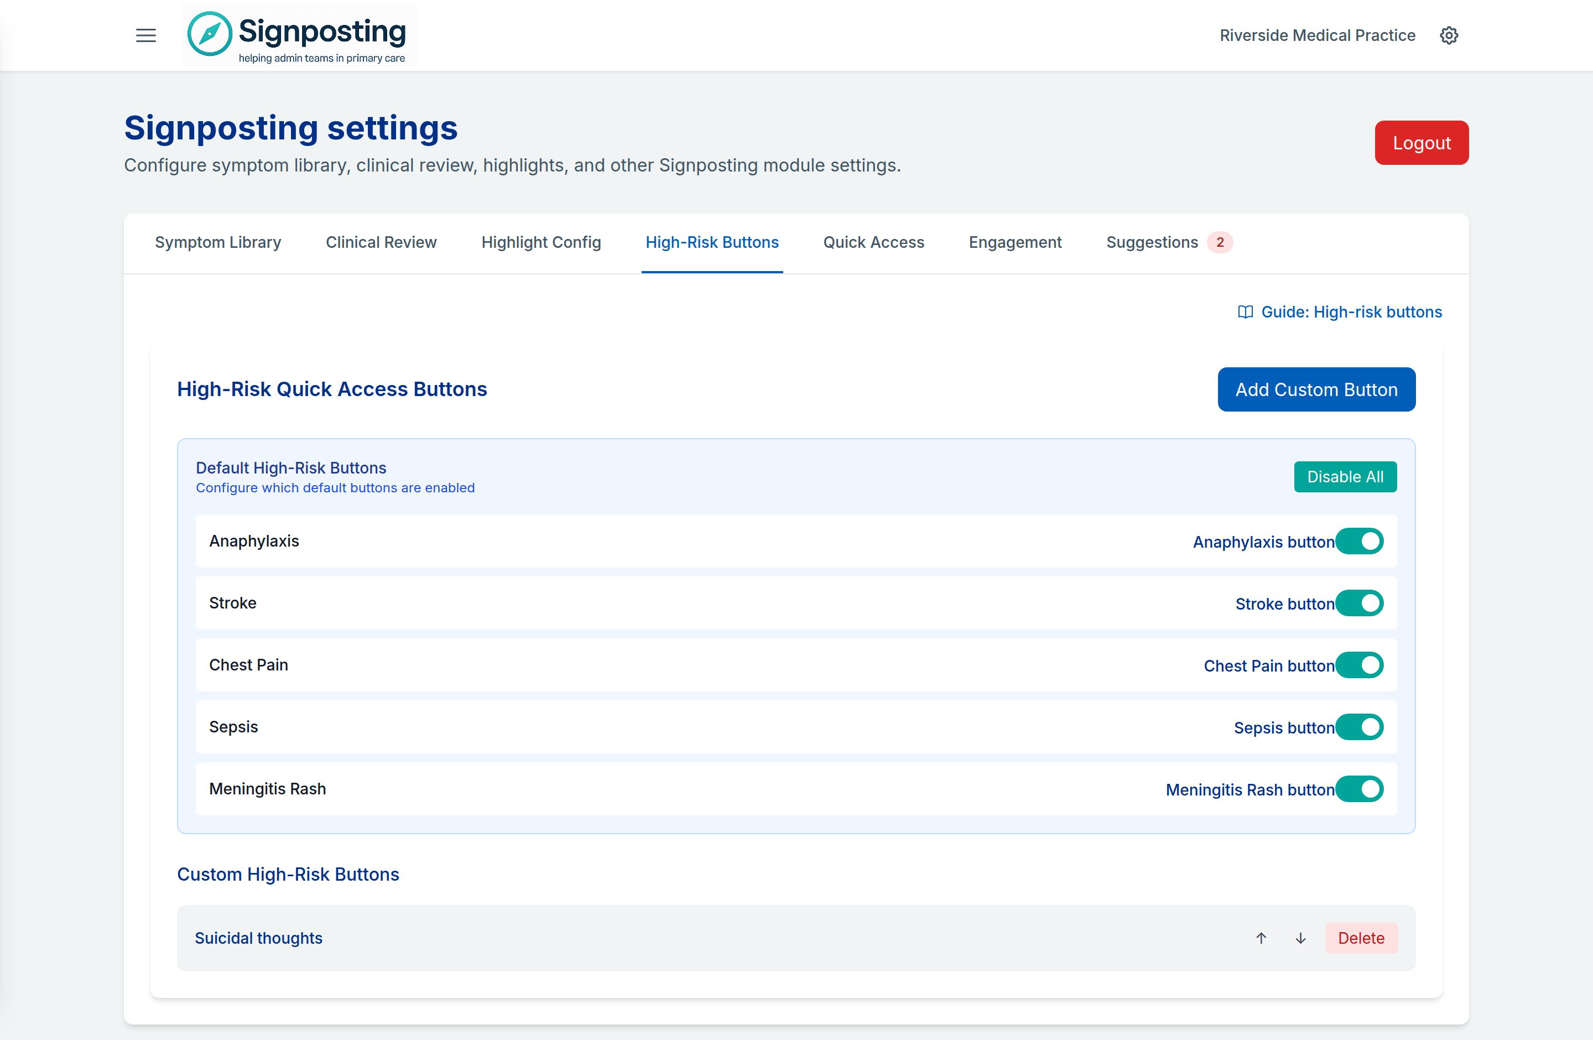The height and width of the screenshot is (1040, 1593).
Task: Click the book icon beside Guide link
Action: [x=1245, y=312]
